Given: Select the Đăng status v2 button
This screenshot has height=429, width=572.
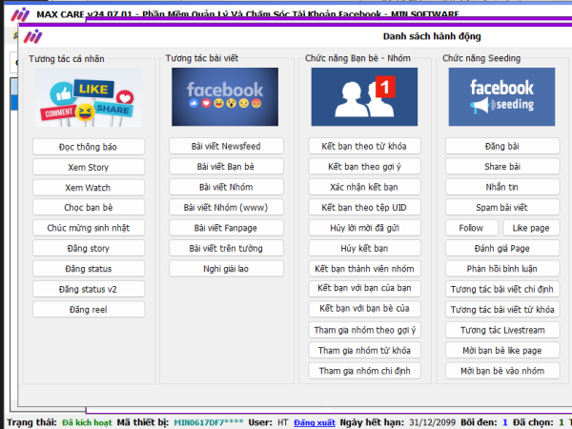Looking at the screenshot, I should pos(89,289).
